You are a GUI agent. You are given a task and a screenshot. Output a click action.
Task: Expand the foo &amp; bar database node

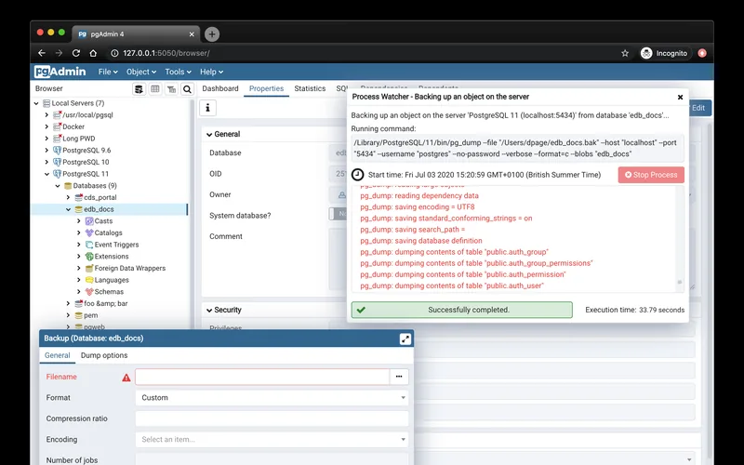pos(68,304)
